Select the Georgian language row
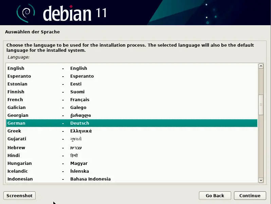Viewport: 271px width, 204px height. pyautogui.click(x=132, y=115)
